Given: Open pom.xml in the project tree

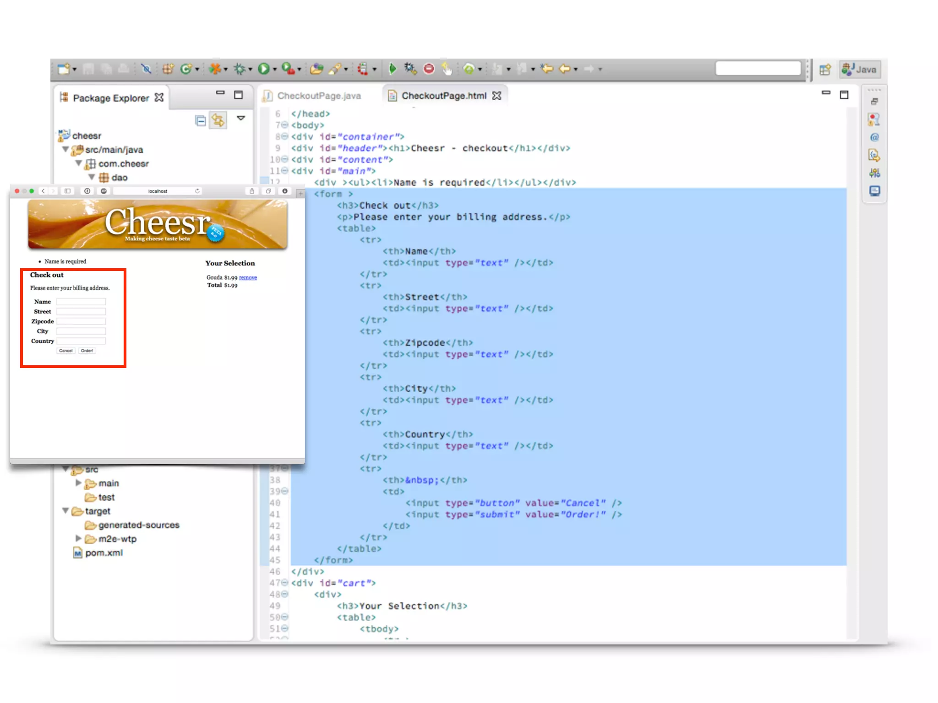Looking at the screenshot, I should (104, 553).
